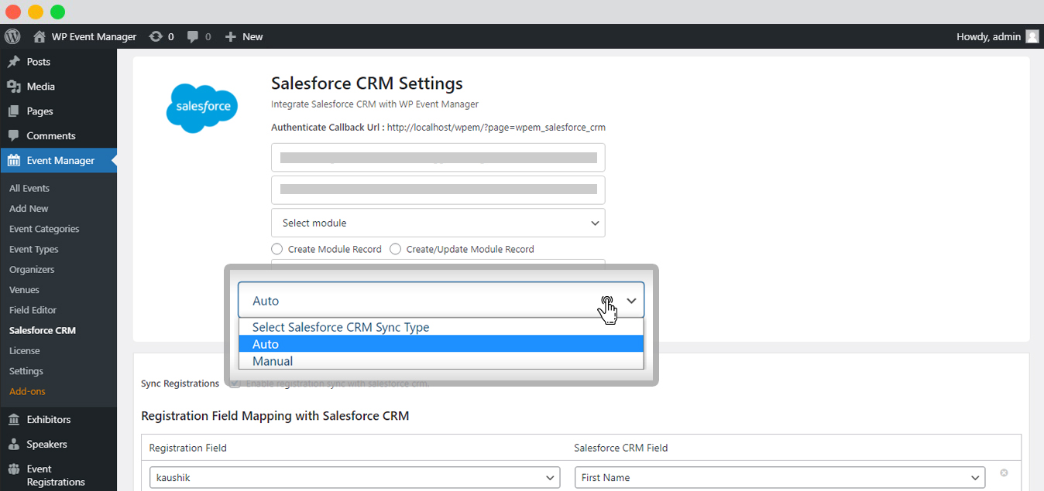This screenshot has width=1044, height=491.
Task: Click the Authenticate Callback Url text
Action: pyautogui.click(x=438, y=128)
